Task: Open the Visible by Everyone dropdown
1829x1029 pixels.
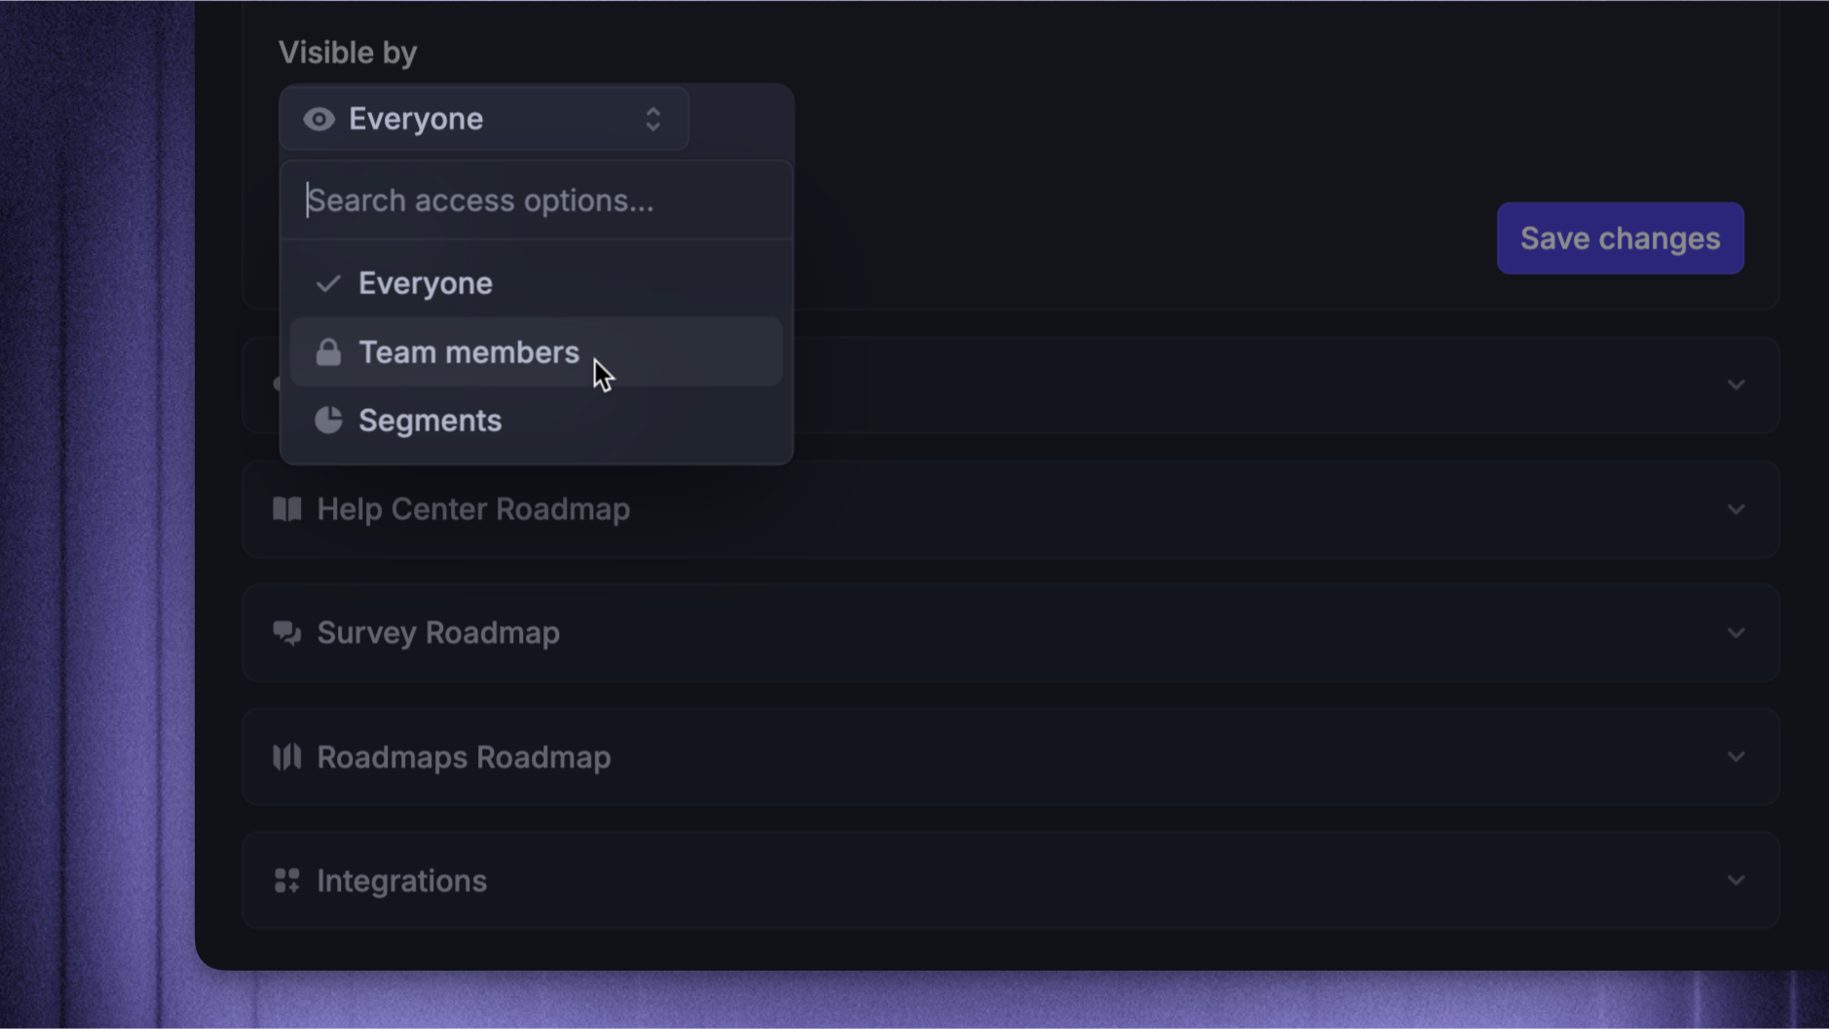Action: tap(484, 119)
